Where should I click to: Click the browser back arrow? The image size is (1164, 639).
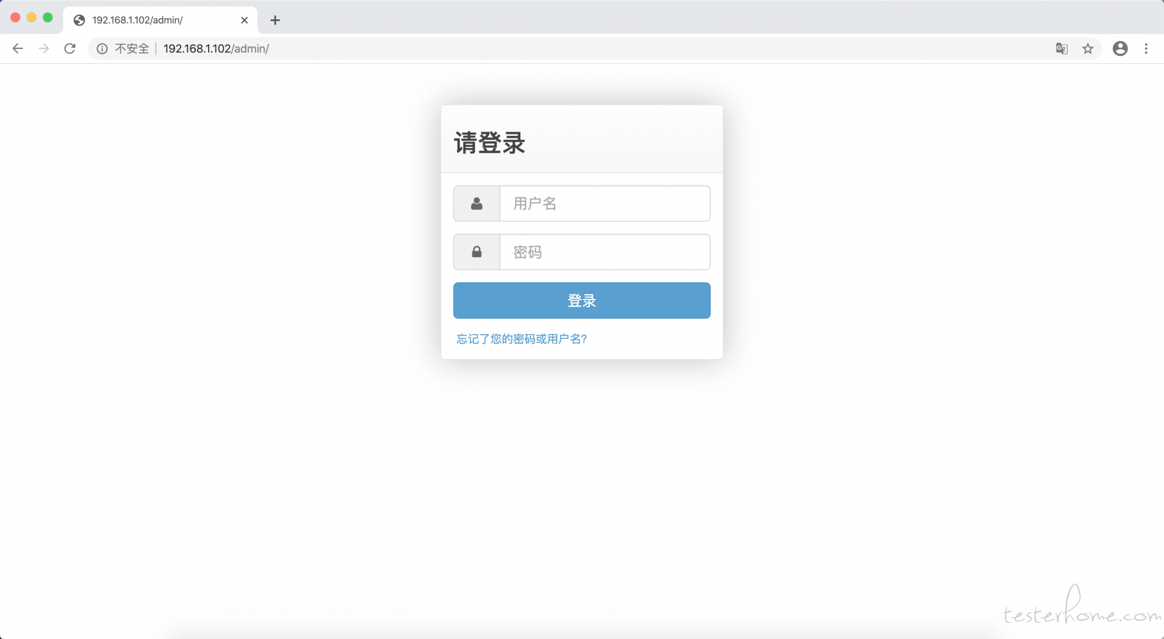[18, 49]
